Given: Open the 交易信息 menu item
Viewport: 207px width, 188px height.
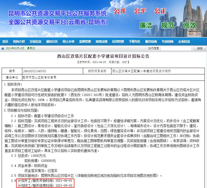Looking at the screenshot, I should (36, 41).
